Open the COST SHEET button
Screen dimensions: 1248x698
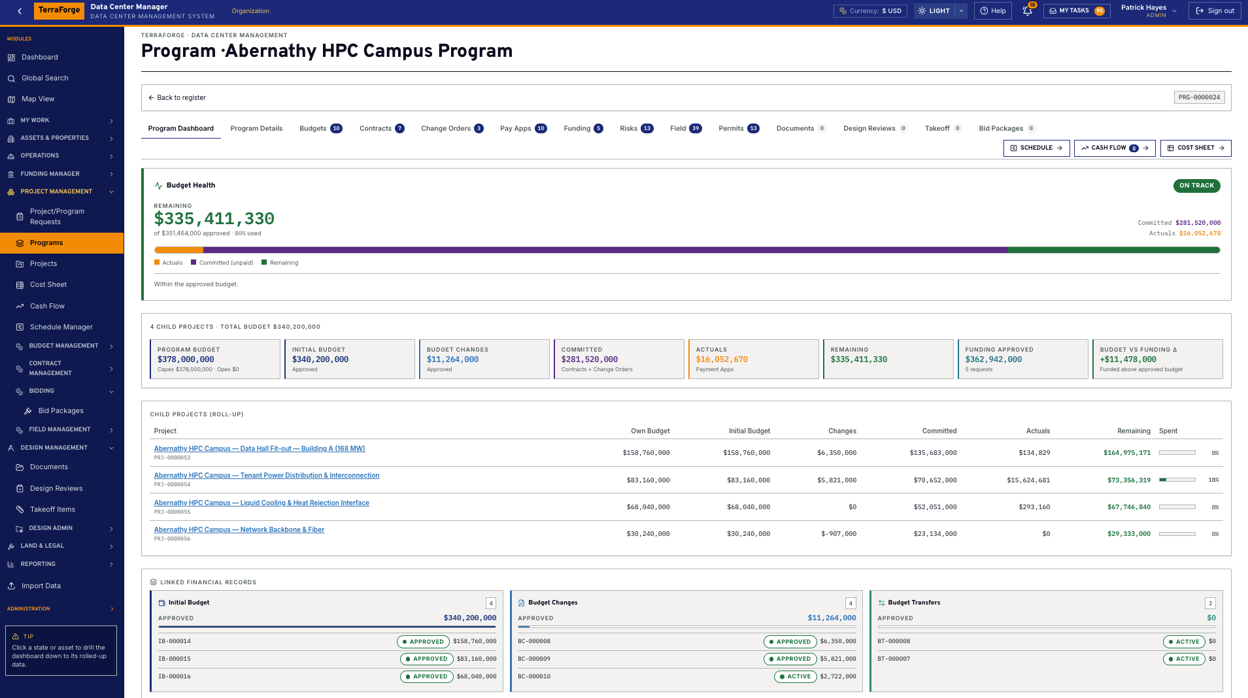1196,148
